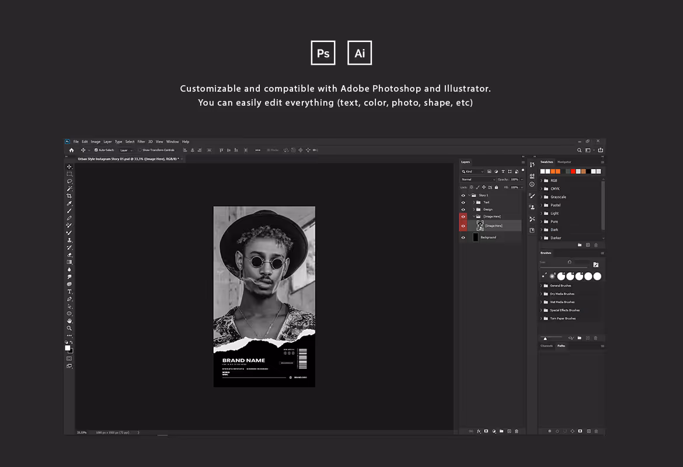Toggle visibility of the Design group

463,210
